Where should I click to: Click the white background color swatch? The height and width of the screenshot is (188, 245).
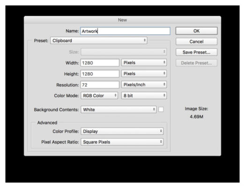pyautogui.click(x=161, y=110)
